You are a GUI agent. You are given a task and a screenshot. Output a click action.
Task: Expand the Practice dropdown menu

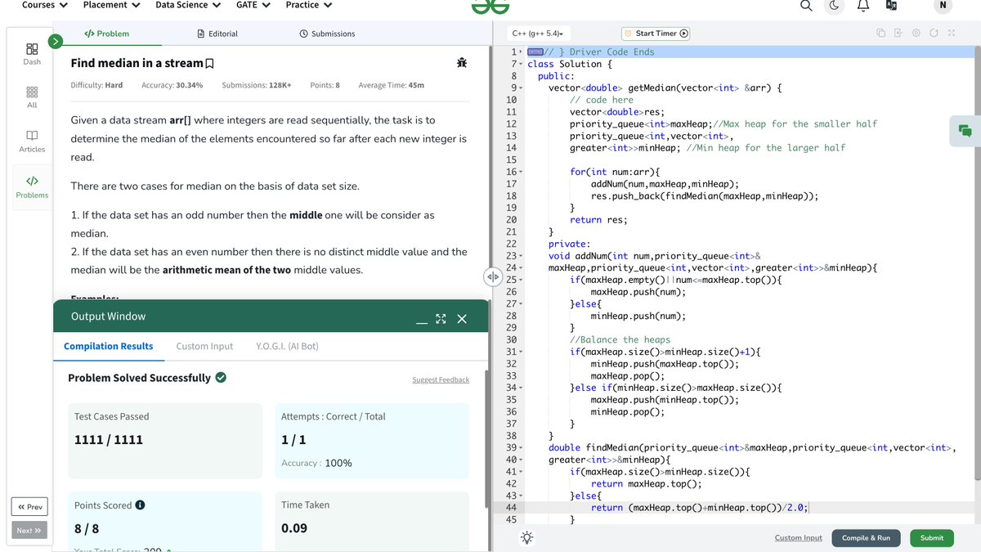(308, 5)
